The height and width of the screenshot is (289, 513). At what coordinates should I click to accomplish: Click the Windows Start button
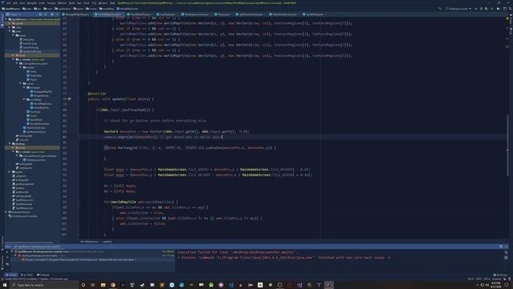5,285
